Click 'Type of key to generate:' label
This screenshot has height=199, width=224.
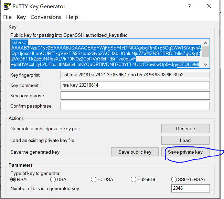pos(35,173)
